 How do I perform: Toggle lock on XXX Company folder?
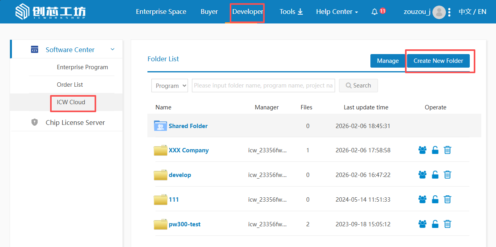coord(435,150)
